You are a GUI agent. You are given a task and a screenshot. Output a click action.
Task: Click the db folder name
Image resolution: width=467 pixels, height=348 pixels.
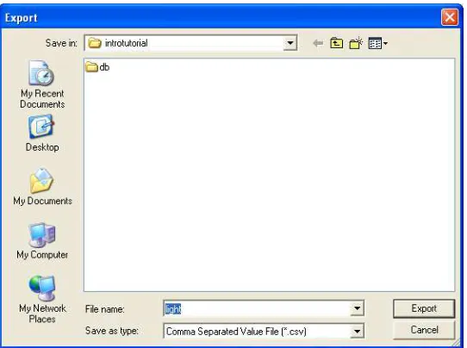tap(104, 67)
